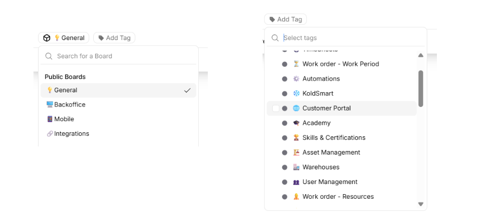481x219 pixels.
Task: Click the hourglass icon for Work order - Work Period
Action: [297, 64]
